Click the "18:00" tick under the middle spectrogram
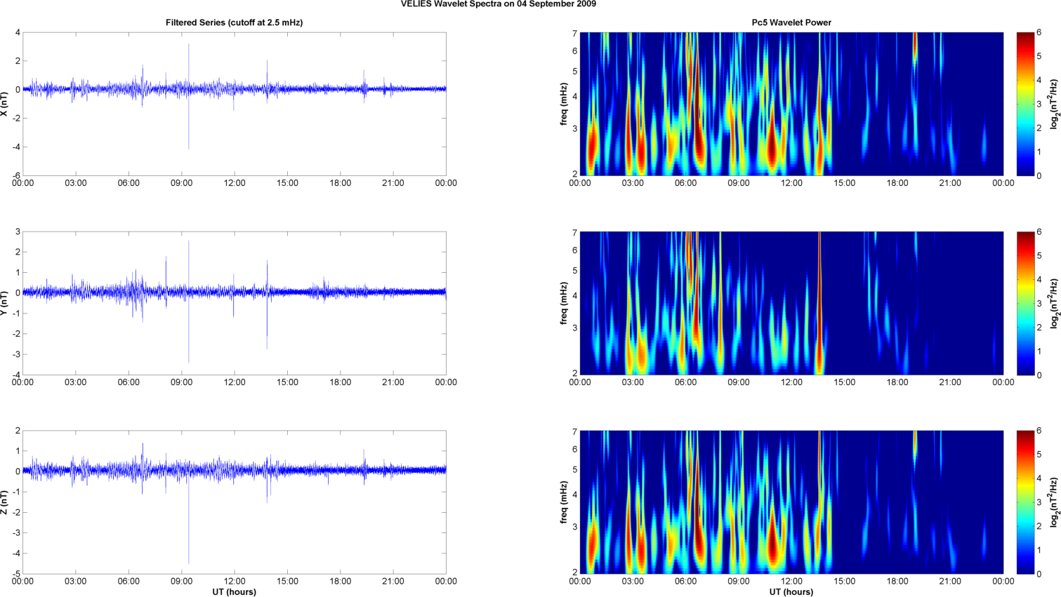 (x=897, y=382)
